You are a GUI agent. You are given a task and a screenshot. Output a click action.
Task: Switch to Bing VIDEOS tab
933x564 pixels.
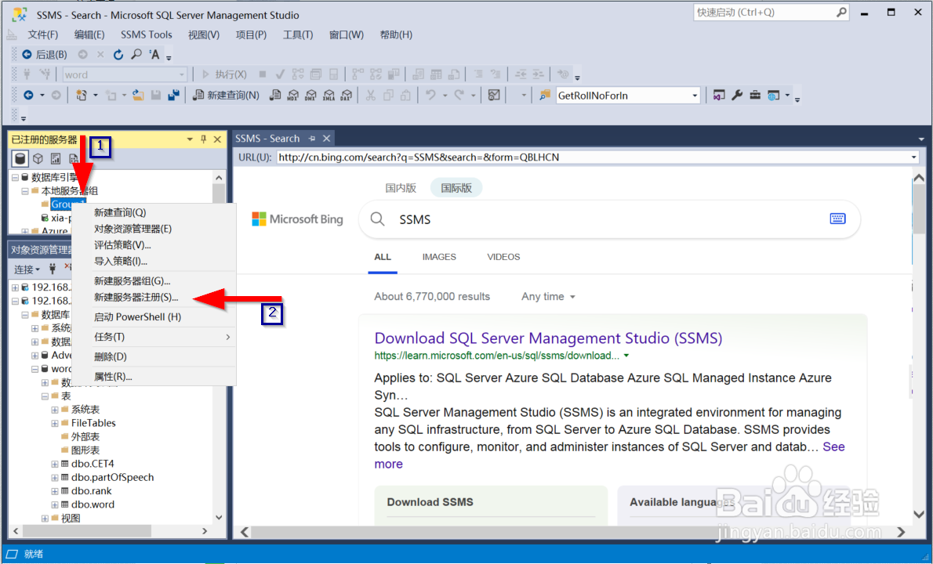pyautogui.click(x=503, y=257)
